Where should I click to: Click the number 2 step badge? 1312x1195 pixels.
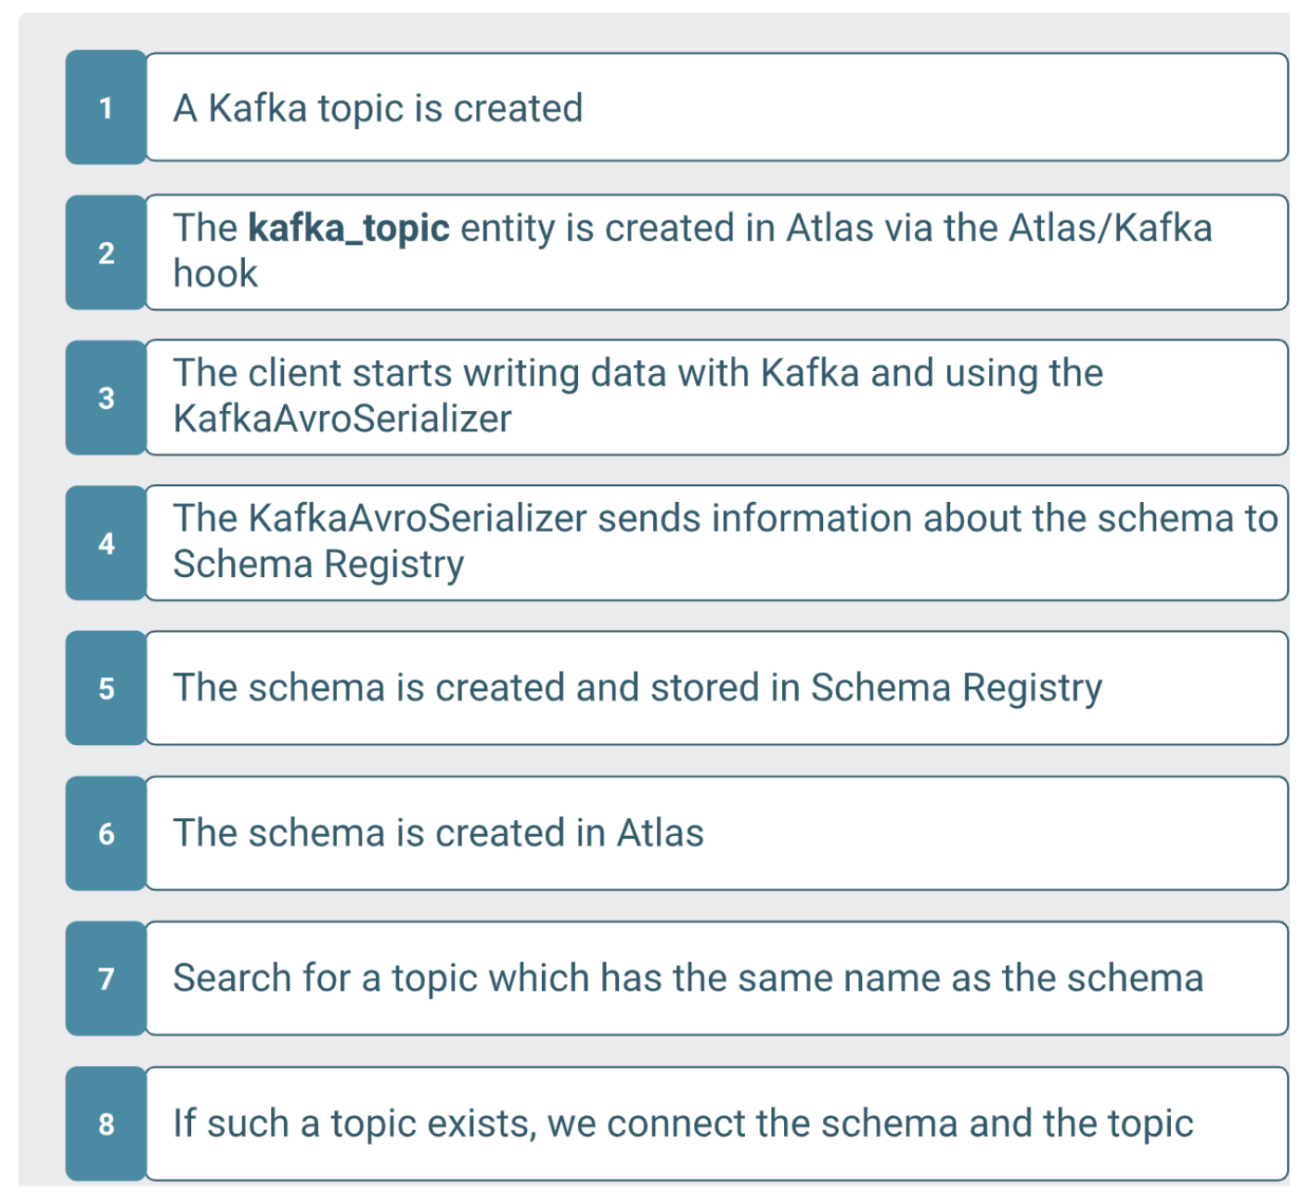point(106,252)
